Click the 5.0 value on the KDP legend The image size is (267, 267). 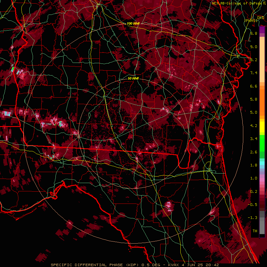254,112
